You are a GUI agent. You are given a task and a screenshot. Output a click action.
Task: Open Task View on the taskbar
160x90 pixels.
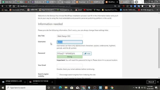pyautogui.click(x=54, y=88)
